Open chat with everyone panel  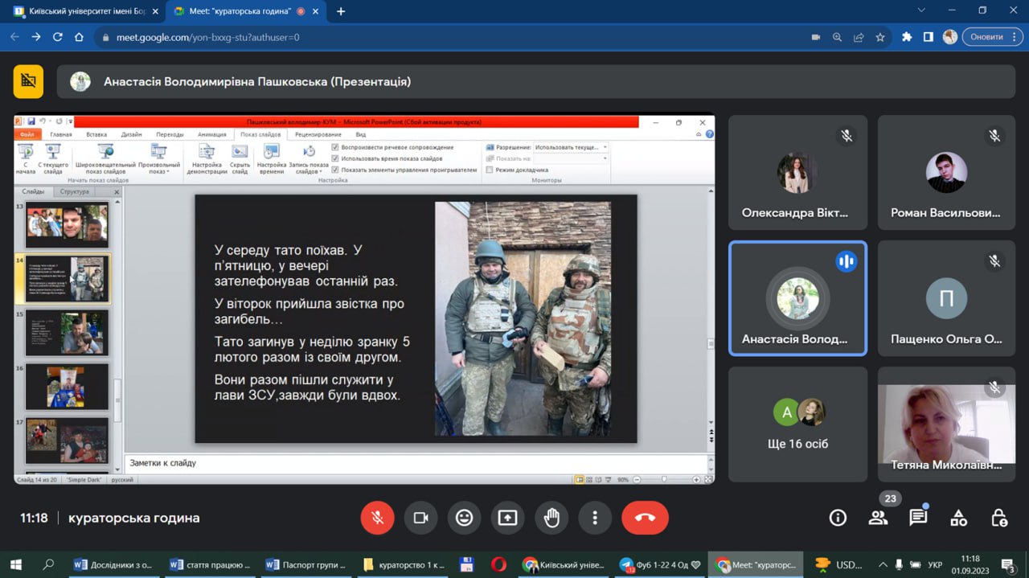[x=918, y=518]
